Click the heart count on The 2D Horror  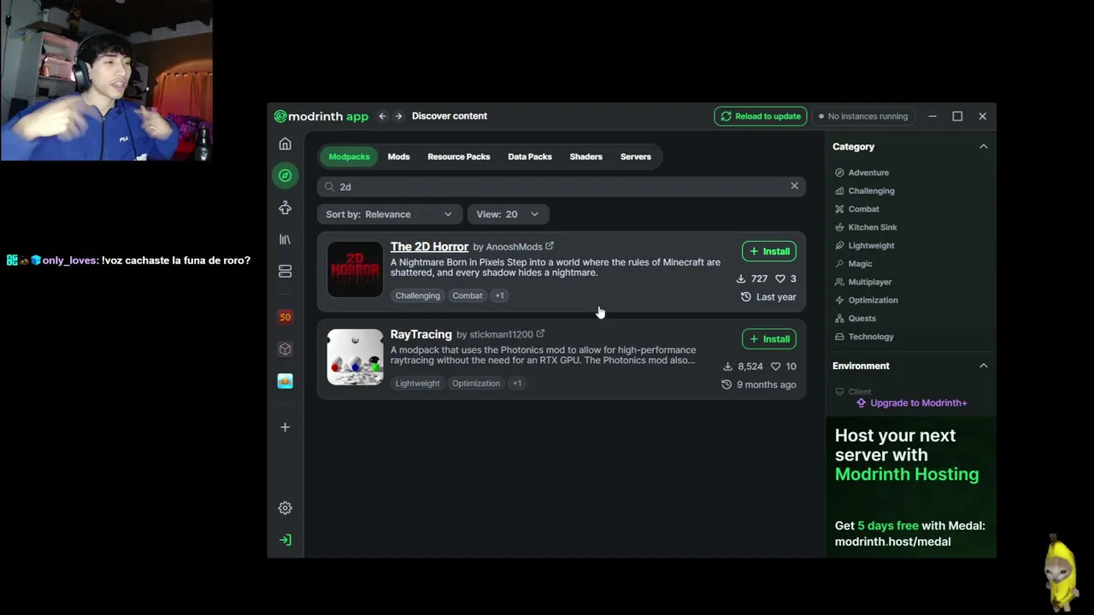[785, 278]
